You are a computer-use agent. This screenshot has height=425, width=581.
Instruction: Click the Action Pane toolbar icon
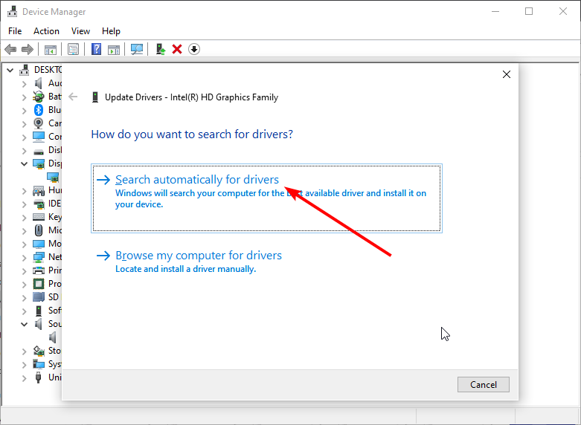(x=114, y=49)
